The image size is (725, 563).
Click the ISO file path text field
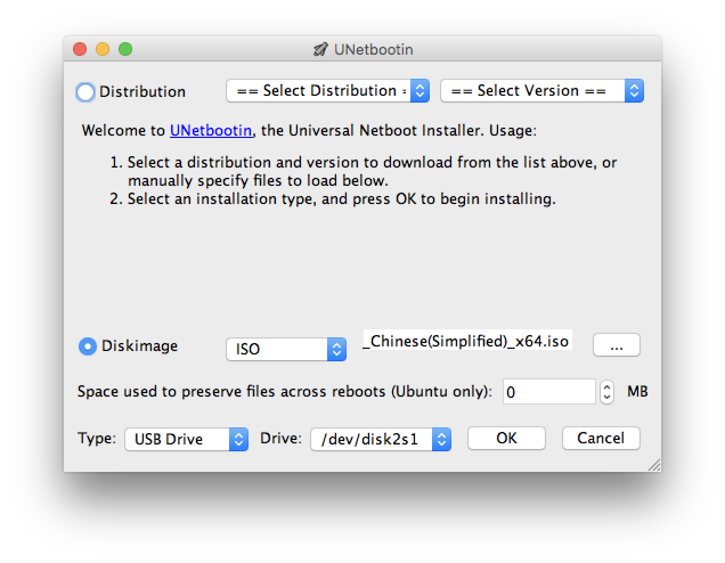[x=467, y=341]
